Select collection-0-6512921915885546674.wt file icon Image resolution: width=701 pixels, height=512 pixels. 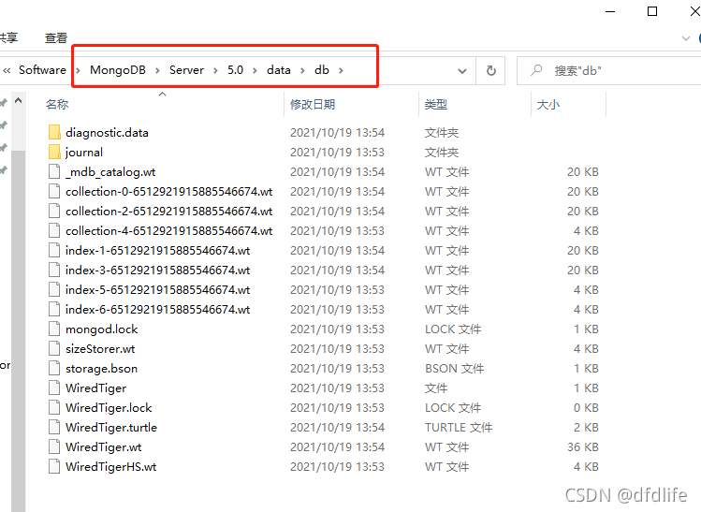[x=54, y=191]
